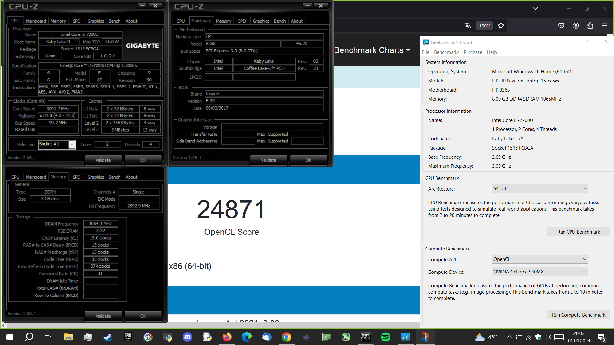Switch to SPD tab in top-left CPU-Z
614x345 pixels.
76,21
